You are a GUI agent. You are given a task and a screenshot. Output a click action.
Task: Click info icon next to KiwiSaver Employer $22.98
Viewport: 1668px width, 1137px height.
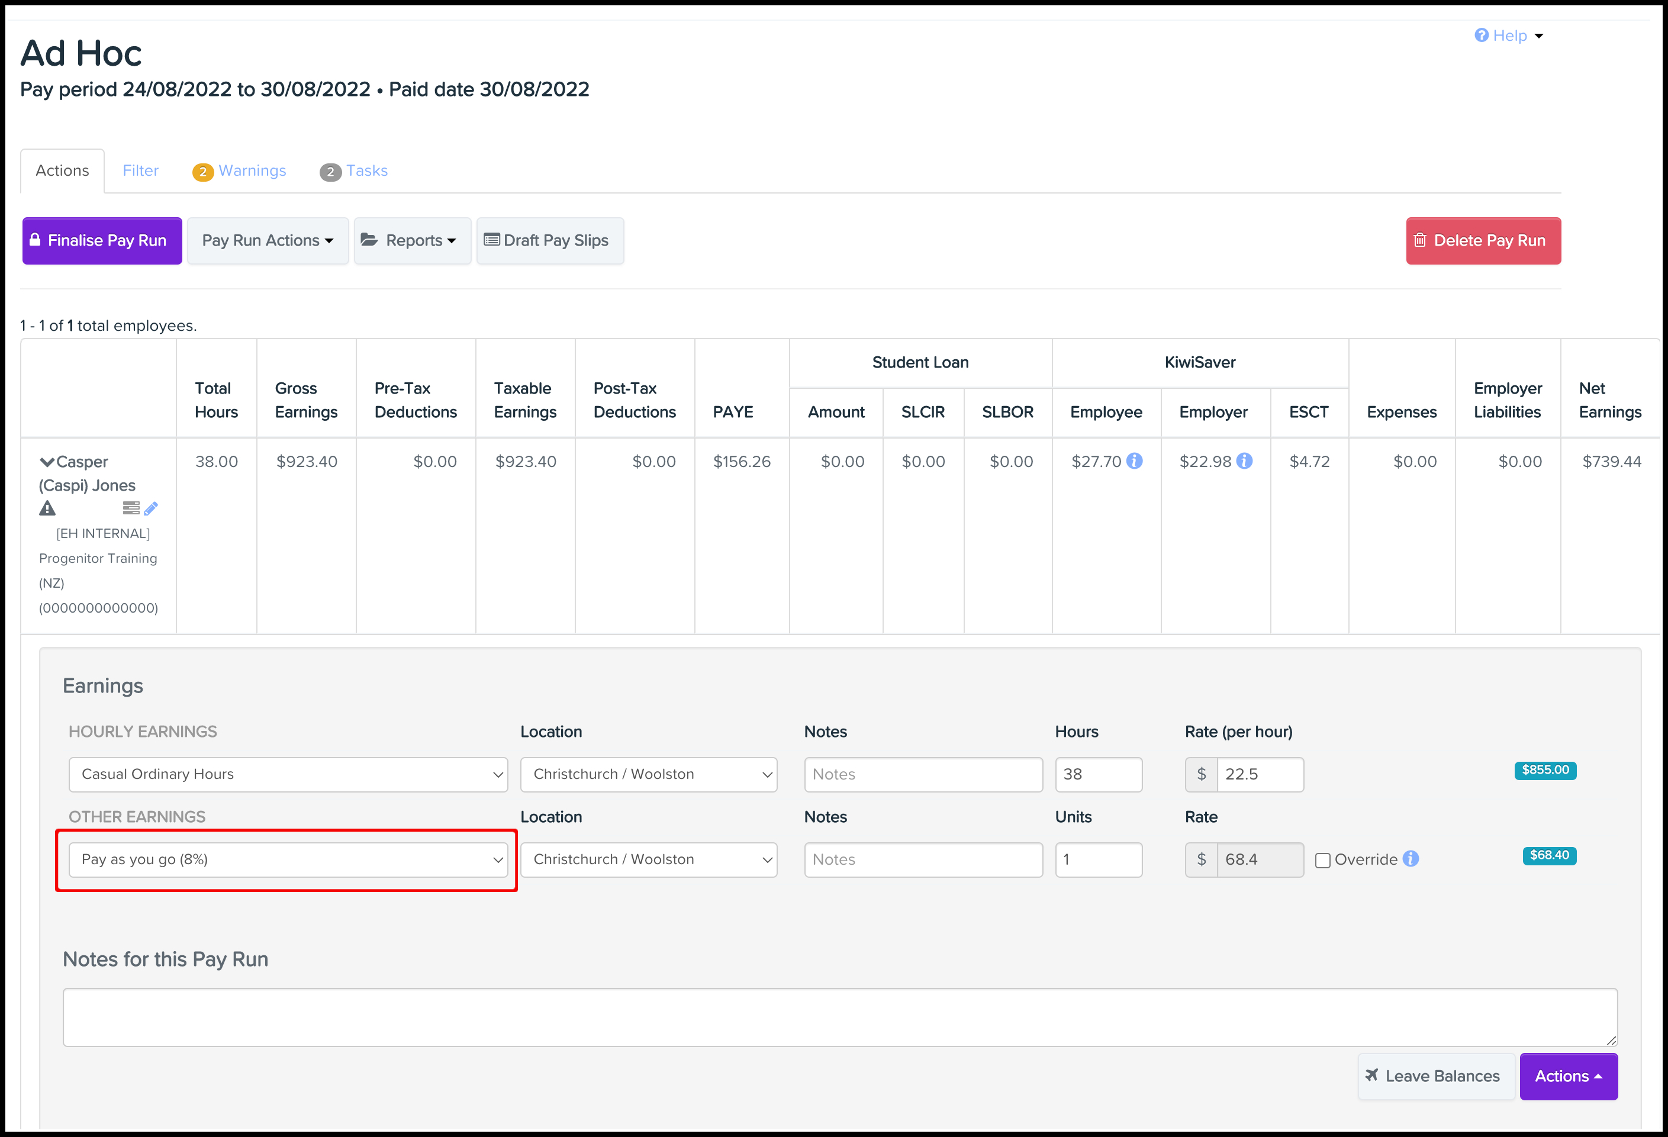pyautogui.click(x=1245, y=461)
